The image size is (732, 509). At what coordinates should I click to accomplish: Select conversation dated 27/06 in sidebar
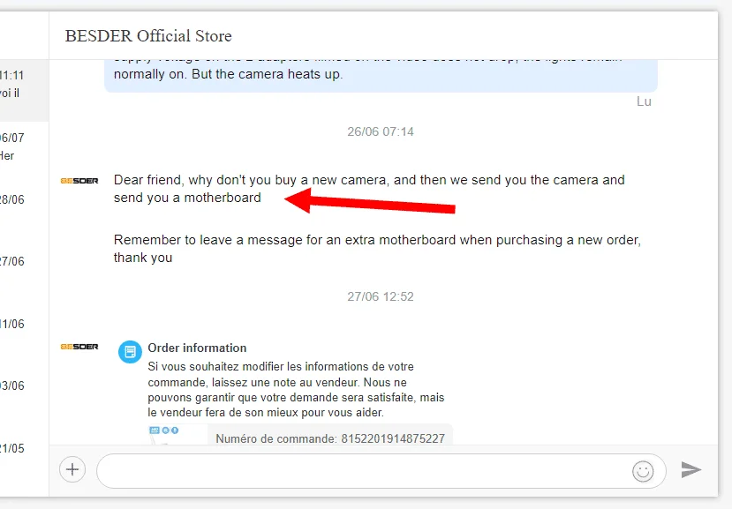click(x=24, y=261)
